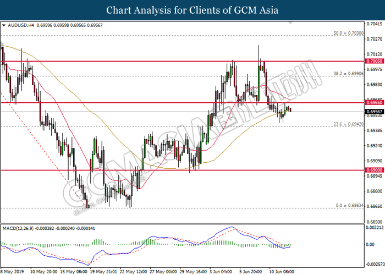This screenshot has height=275, width=385.
Task: Click the '27 May 00:00' time axis label
Action: coord(163,271)
